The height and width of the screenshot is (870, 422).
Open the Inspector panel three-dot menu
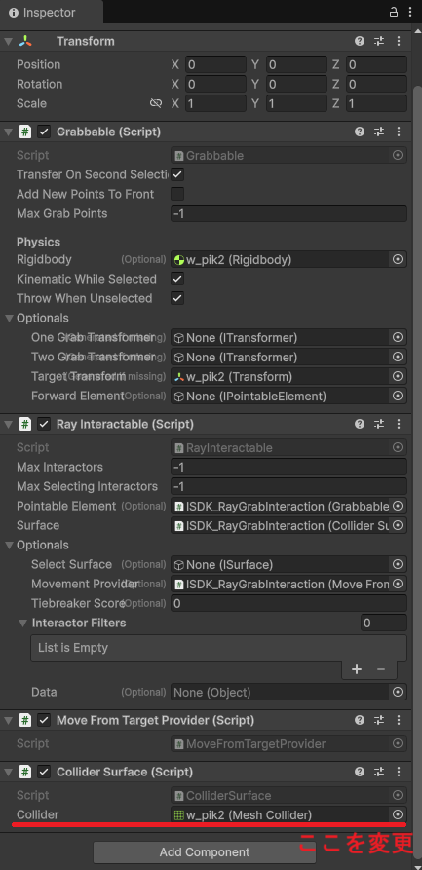tap(409, 12)
